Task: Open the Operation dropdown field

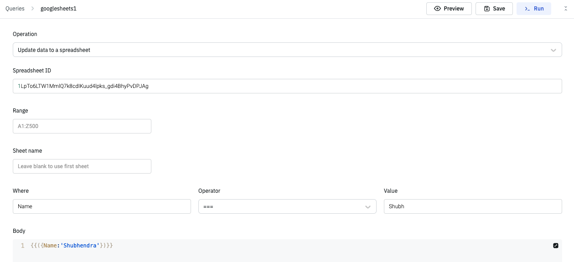Action: point(274,50)
